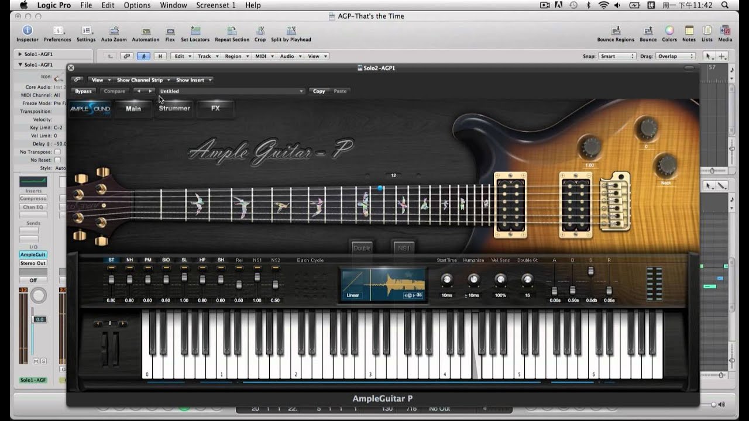Click the Copy preset button
The image size is (749, 421).
319,91
